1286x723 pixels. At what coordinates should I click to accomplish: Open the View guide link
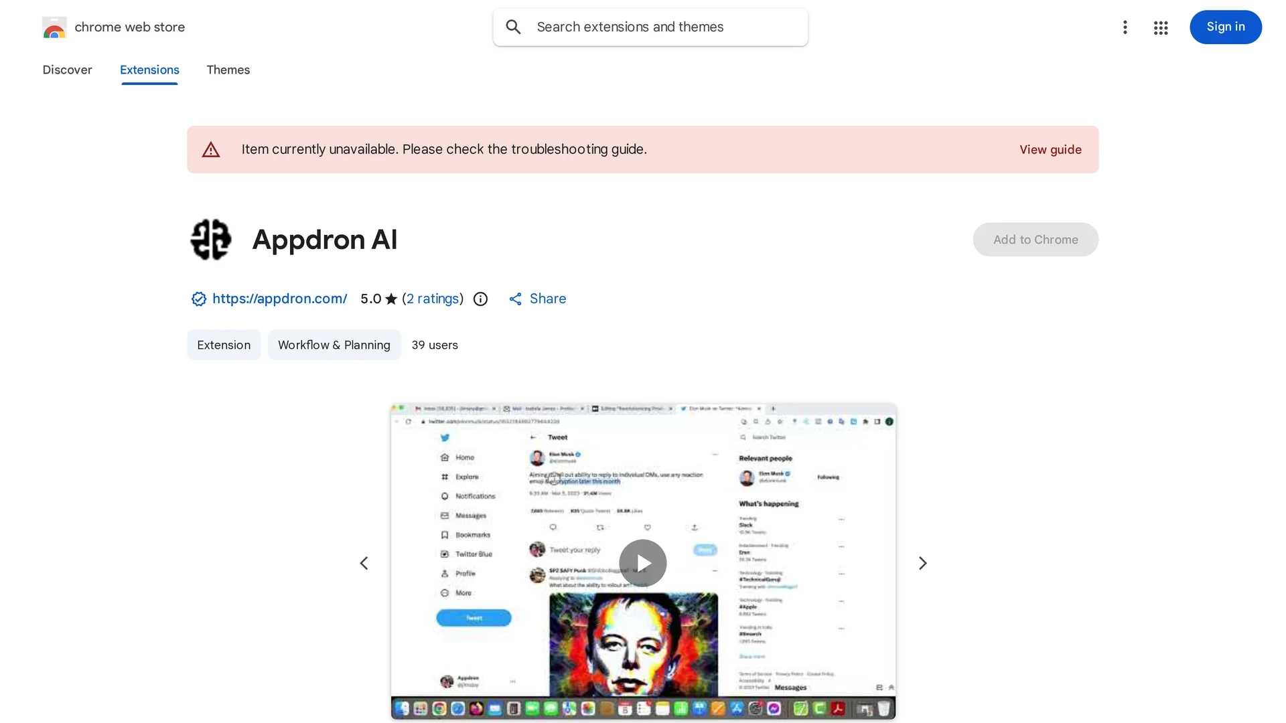click(x=1050, y=149)
